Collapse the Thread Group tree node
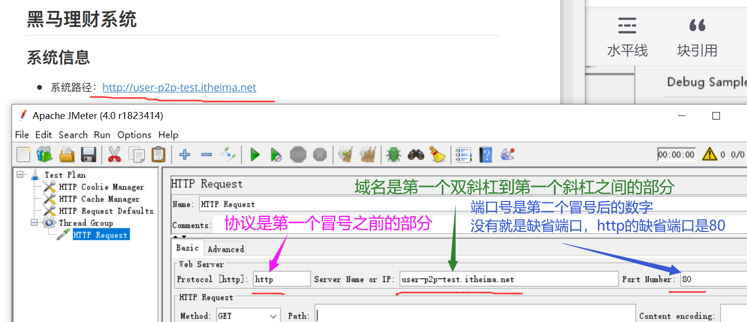747x322 pixels. click(35, 222)
